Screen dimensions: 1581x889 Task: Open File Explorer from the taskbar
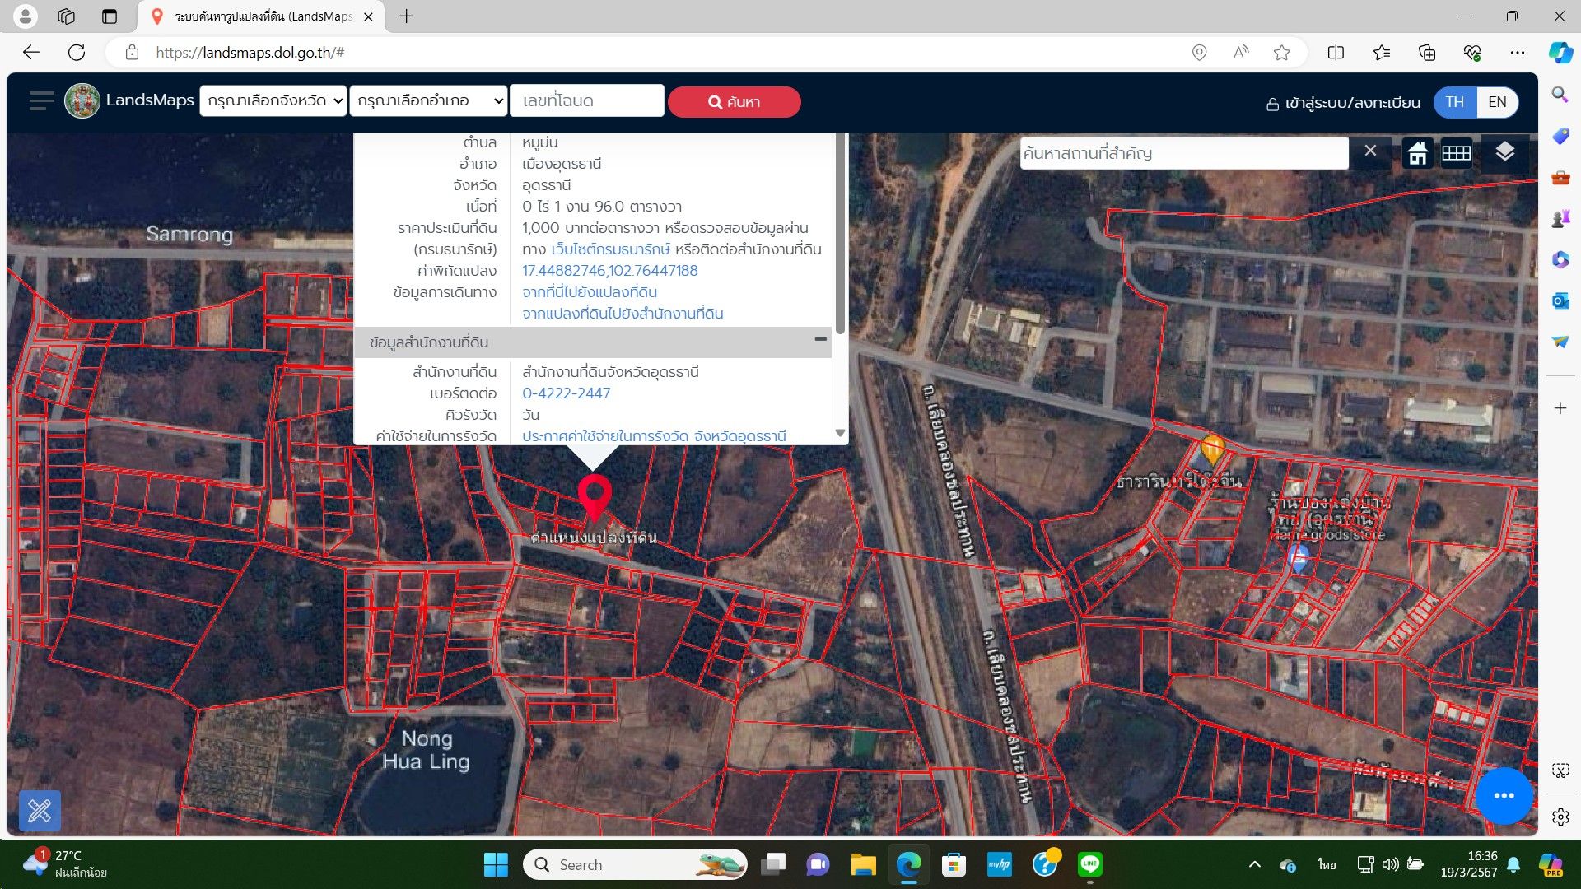pyautogui.click(x=863, y=864)
